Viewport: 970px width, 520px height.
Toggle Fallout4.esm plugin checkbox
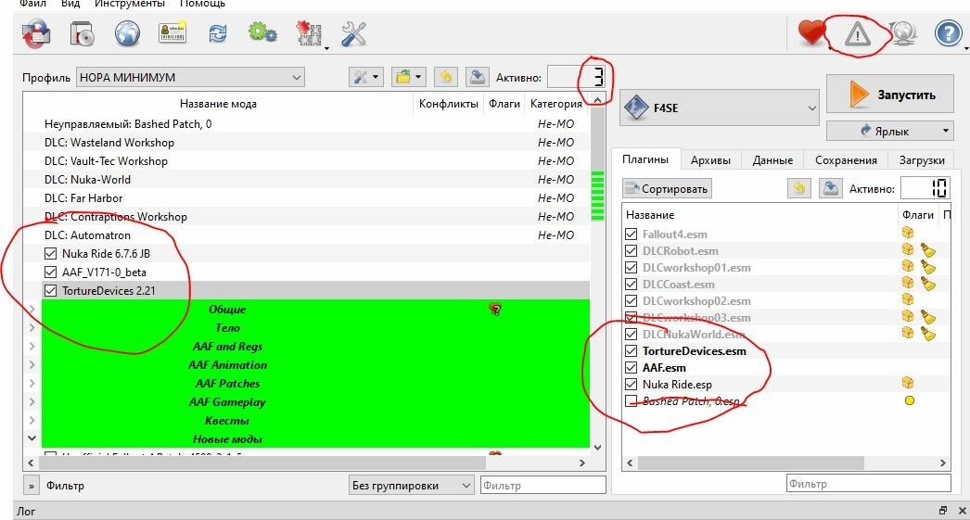click(x=631, y=234)
